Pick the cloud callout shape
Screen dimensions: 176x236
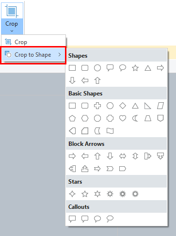[x=110, y=219]
